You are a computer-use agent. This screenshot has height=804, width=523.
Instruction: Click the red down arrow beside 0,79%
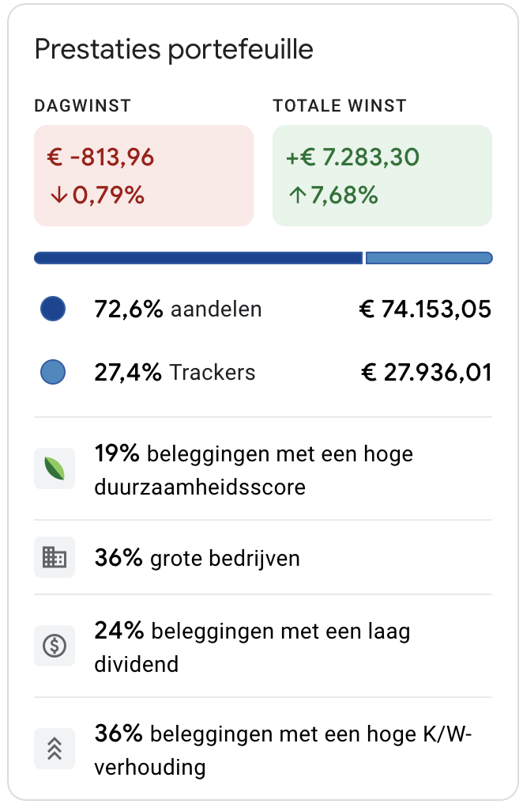coord(58,195)
